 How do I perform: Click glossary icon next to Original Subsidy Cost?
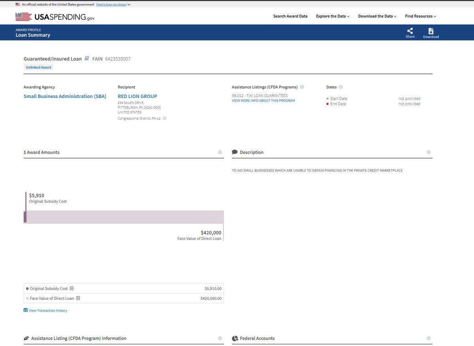(72, 289)
